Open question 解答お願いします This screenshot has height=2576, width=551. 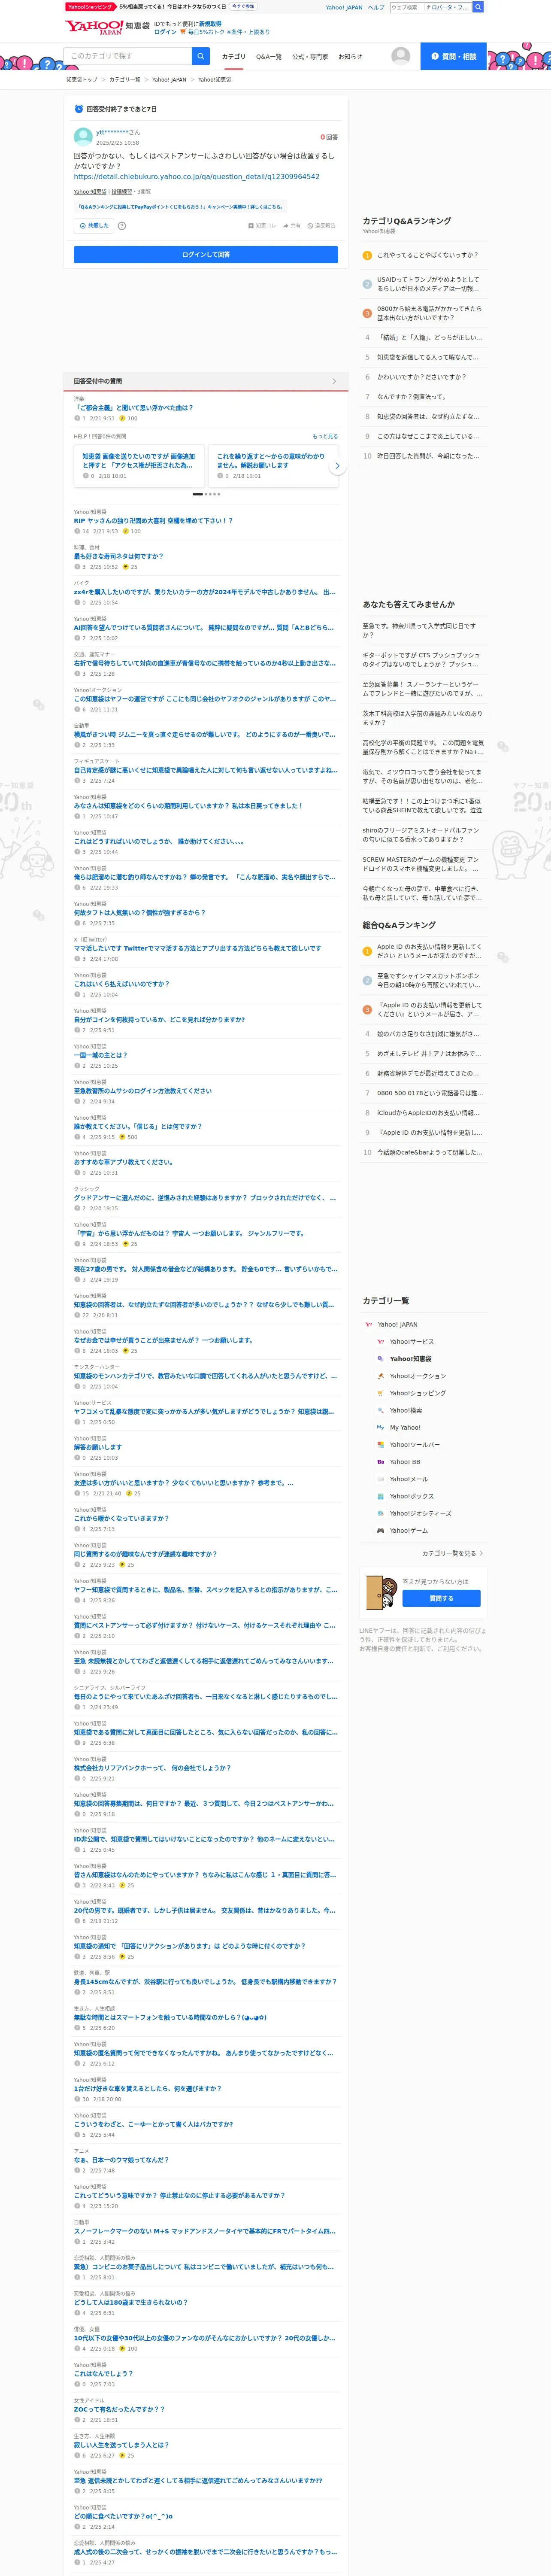click(97, 1447)
